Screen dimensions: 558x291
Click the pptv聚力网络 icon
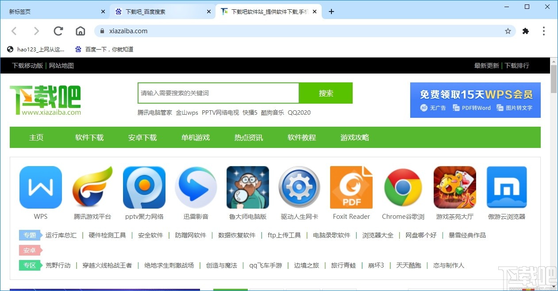(x=144, y=187)
